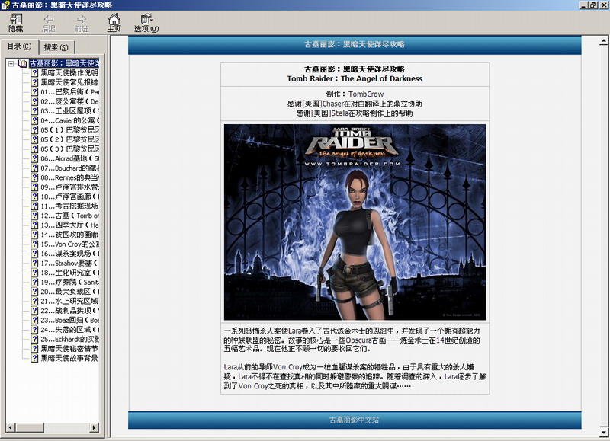The width and height of the screenshot is (610, 441).
Task: Open topic 黑暗天使操作说明
Action: (69, 72)
